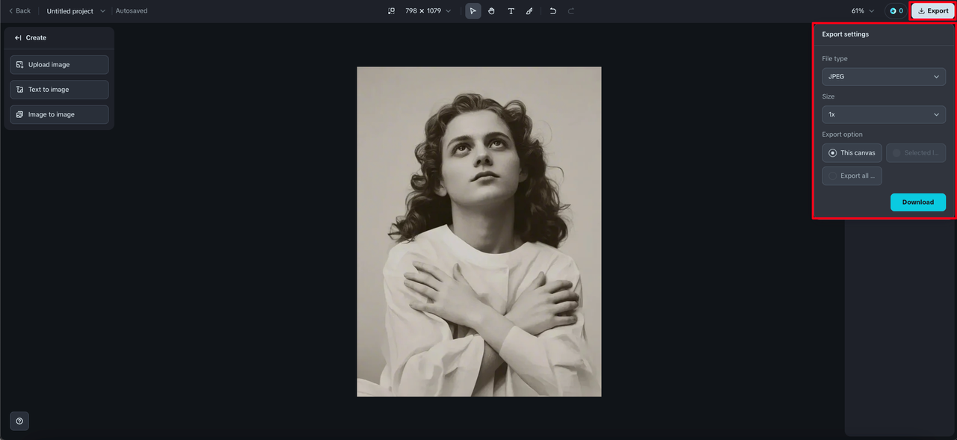957x440 pixels.
Task: Undo the last action
Action: 553,11
